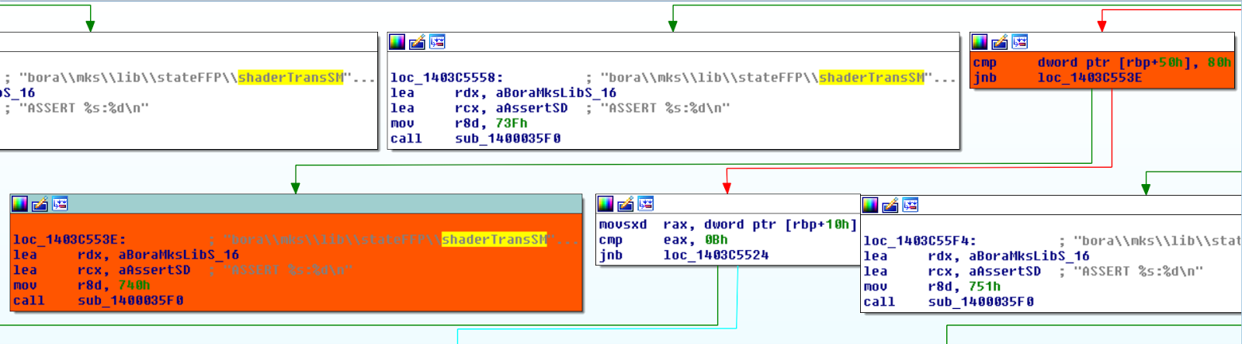Click highlighted shaderTransSM in loc_1403C5558 block

[x=873, y=77]
